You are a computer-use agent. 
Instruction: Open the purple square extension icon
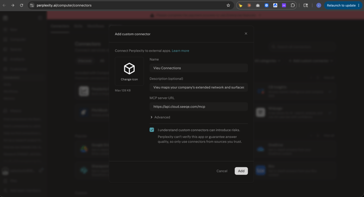[284, 5]
